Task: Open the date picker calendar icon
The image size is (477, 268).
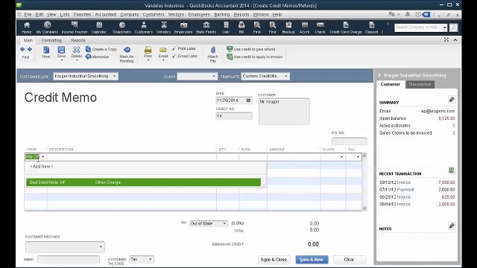Action: (248, 100)
